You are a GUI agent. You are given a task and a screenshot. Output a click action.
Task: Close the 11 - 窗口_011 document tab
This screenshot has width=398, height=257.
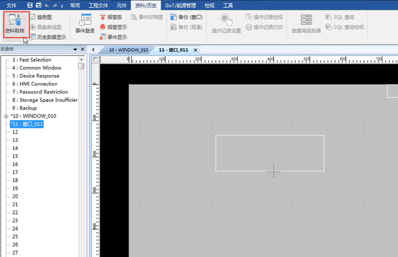point(195,50)
